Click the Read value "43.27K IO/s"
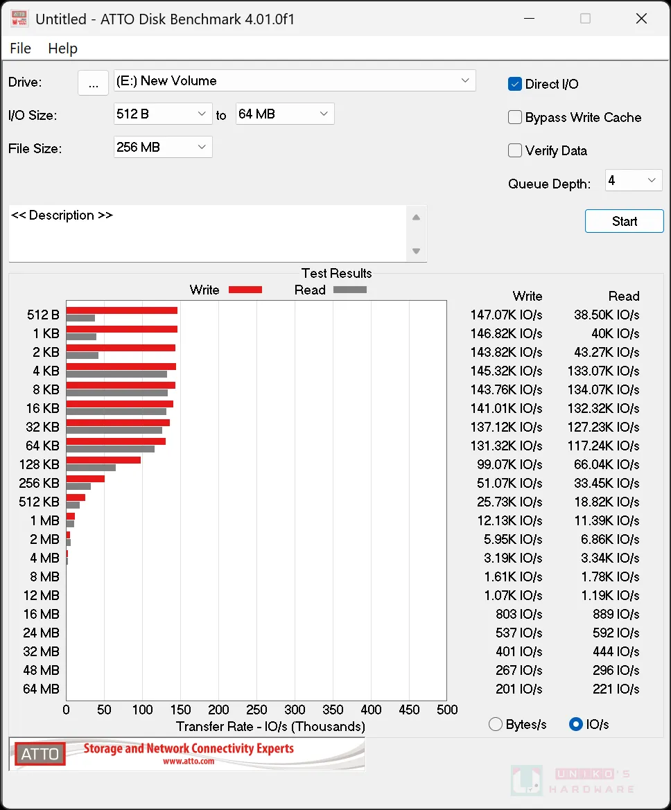This screenshot has height=810, width=671. tap(607, 352)
